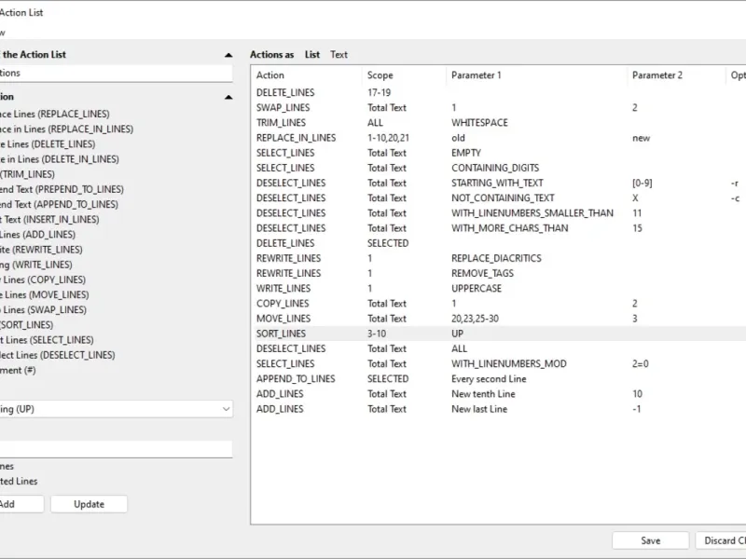Viewport: 746px width, 559px height.
Task: Choose the Selected Lines scope option
Action: pyautogui.click(x=19, y=482)
